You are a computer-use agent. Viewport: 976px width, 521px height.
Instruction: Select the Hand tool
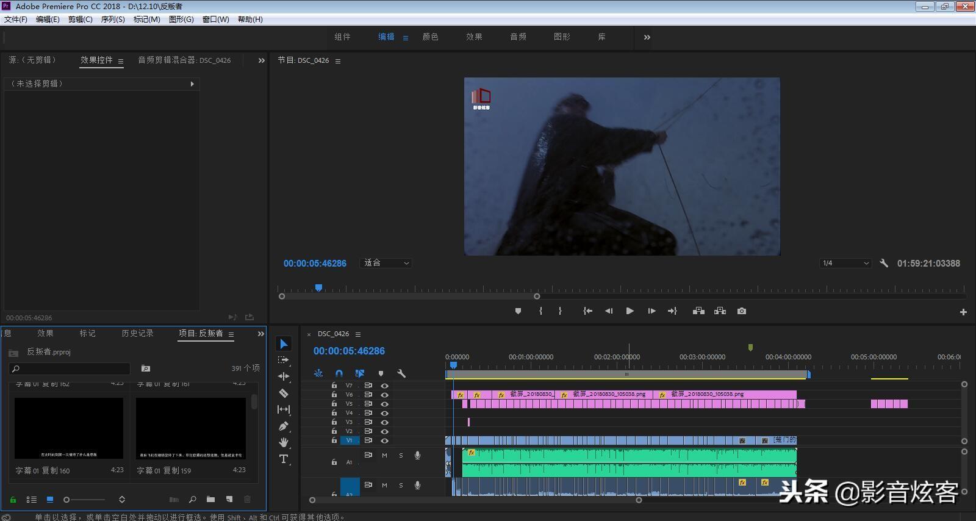point(284,442)
